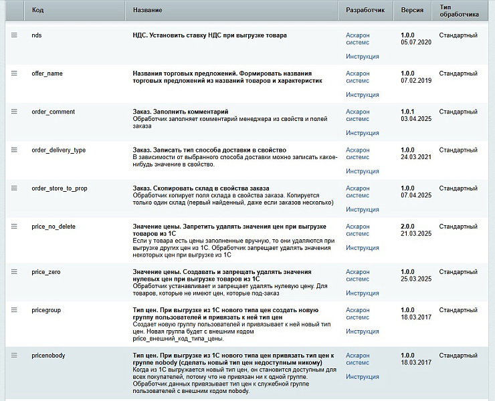Open hamburger menu for offer_name row
Viewport: 495px width, 401px height.
[x=14, y=74]
